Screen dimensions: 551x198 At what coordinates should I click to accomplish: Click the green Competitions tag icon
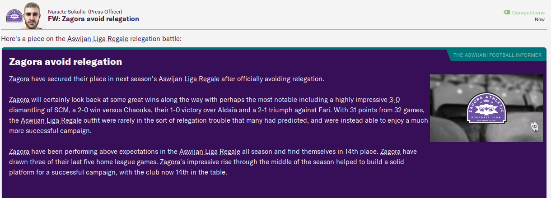point(507,13)
